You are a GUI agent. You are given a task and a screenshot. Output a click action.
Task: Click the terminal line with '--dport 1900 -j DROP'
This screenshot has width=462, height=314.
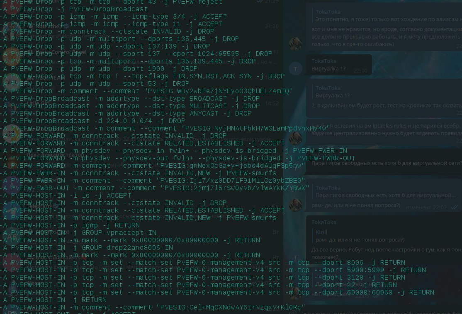[99, 69]
